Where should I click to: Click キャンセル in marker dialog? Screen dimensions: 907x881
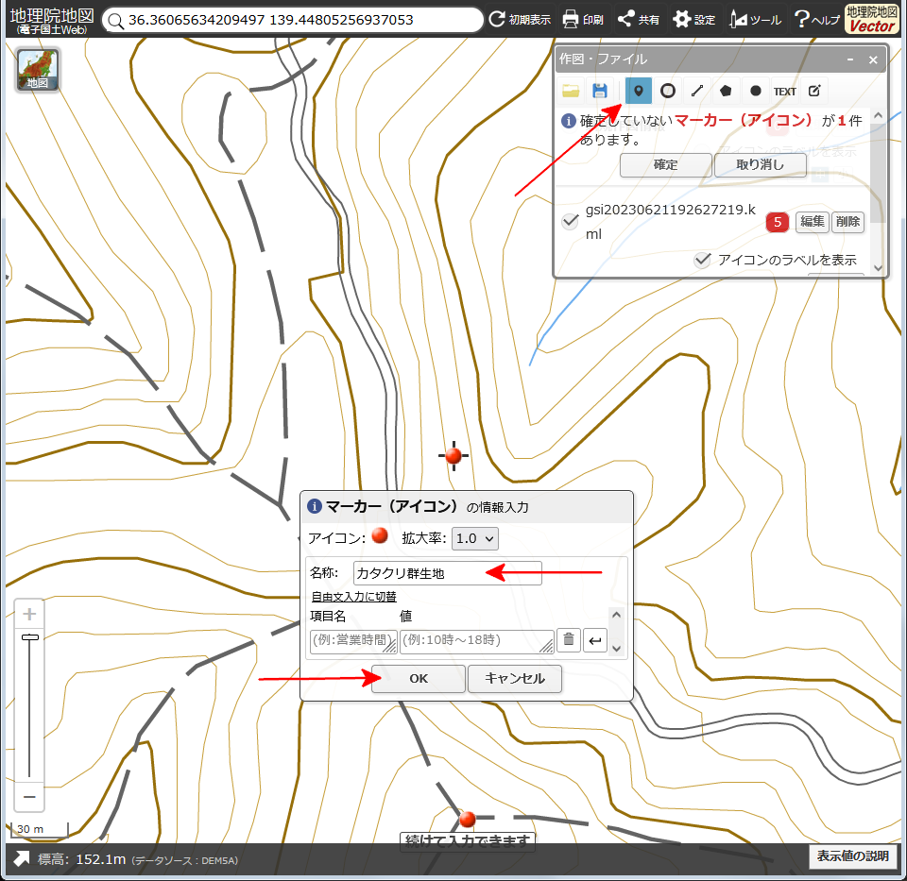coord(515,679)
